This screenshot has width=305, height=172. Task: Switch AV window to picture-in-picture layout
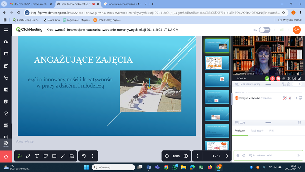tap(300, 79)
